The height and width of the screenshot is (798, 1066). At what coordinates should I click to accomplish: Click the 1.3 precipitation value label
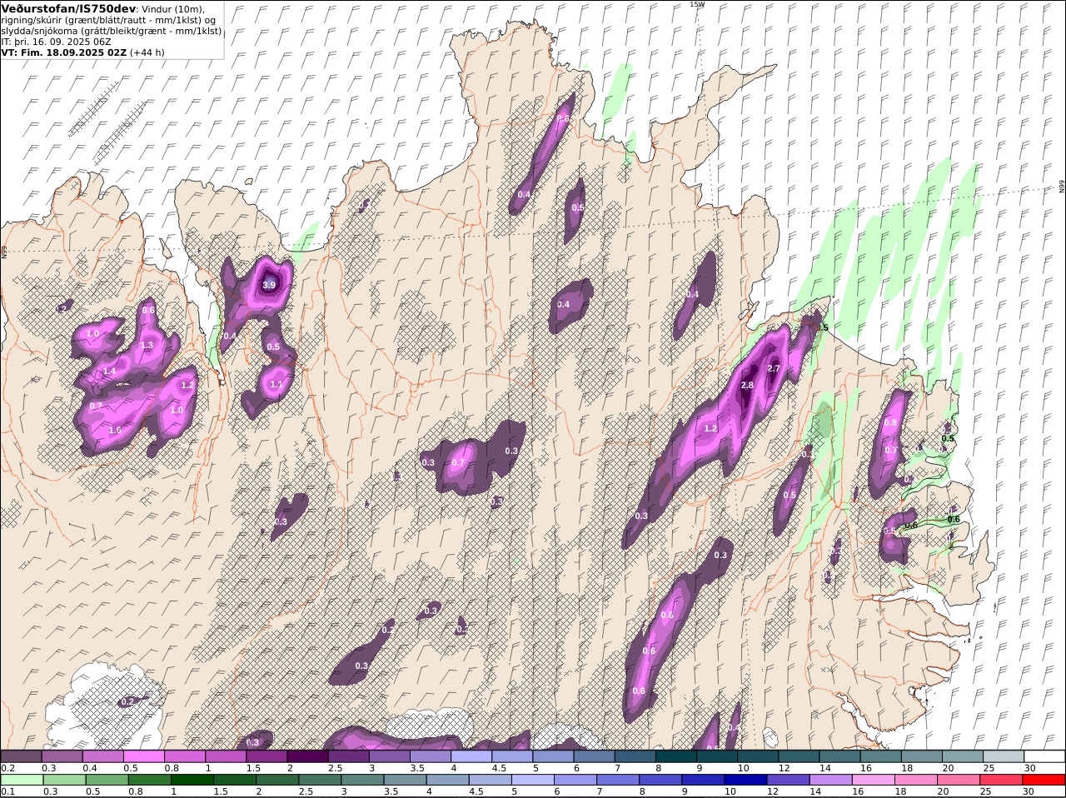click(147, 346)
